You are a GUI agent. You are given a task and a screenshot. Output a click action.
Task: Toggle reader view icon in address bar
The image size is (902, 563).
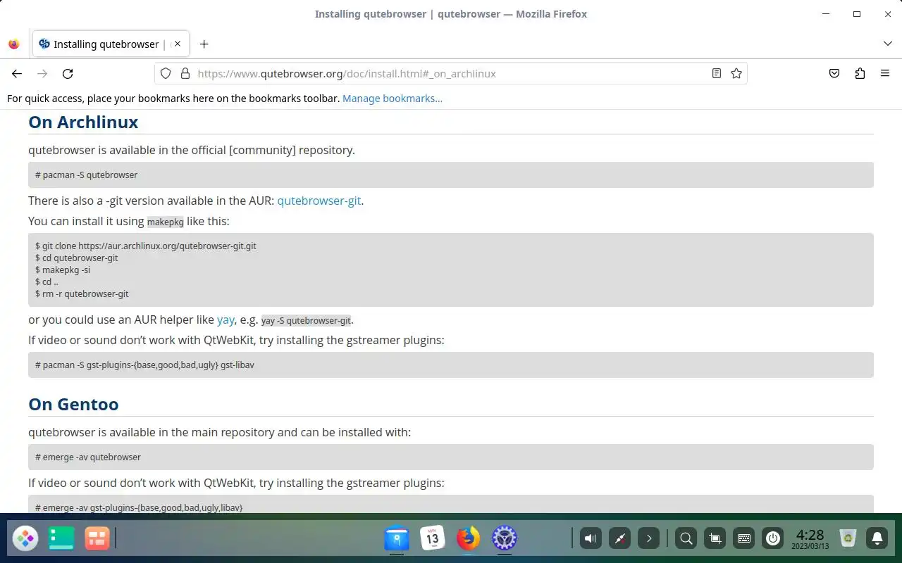point(717,73)
